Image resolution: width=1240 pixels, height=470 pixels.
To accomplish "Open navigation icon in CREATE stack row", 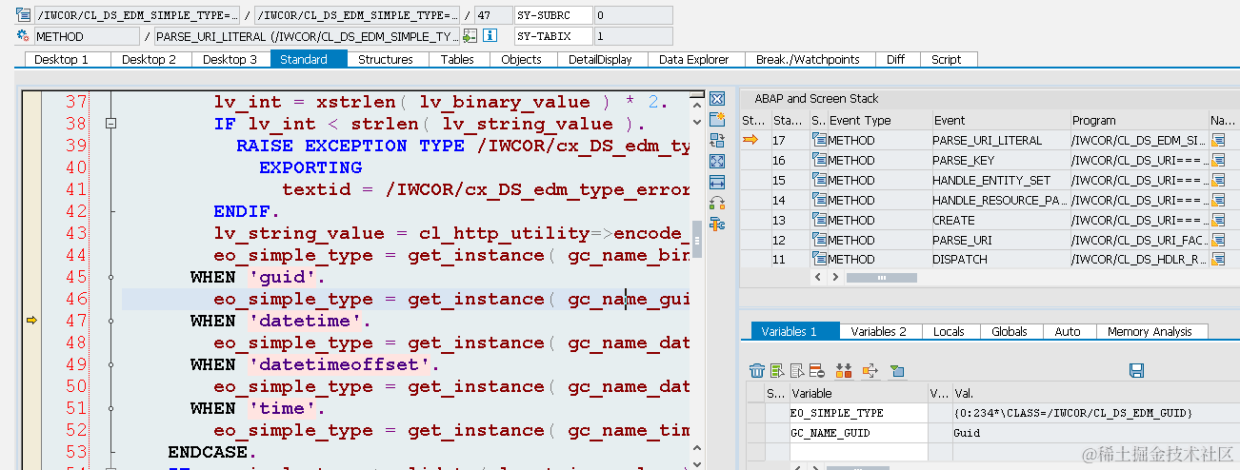I will click(x=1218, y=220).
